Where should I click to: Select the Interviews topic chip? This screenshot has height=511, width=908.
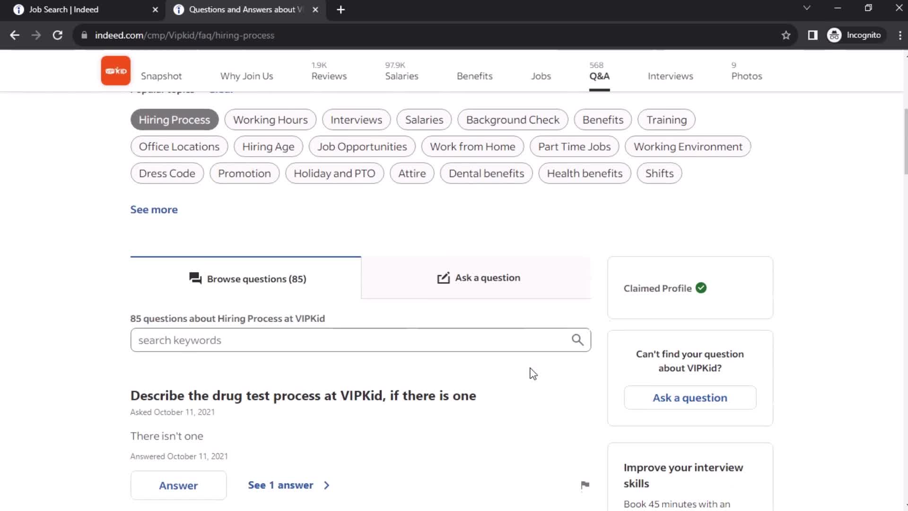[x=356, y=120]
